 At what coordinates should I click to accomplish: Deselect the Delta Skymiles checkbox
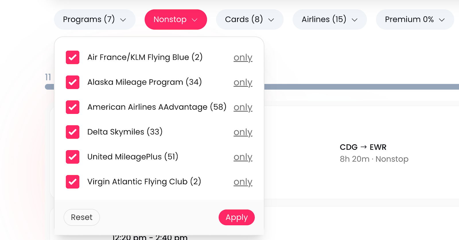[x=73, y=132]
